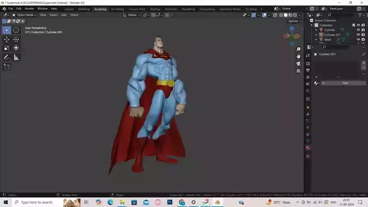Switch to the Shading workspace tab
The height and width of the screenshot is (207, 368).
pos(155,9)
